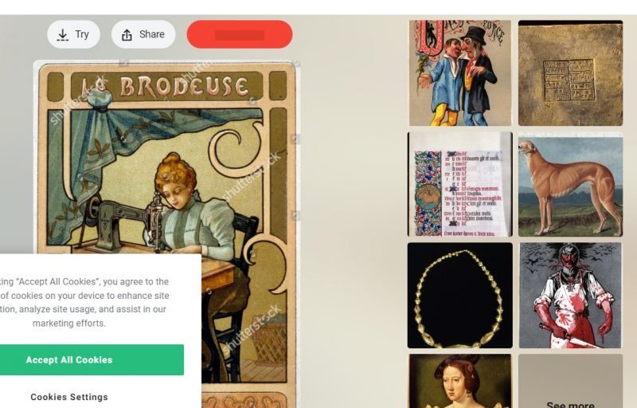The image size is (637, 408).
Task: Click See more similar images tile
Action: click(x=570, y=381)
